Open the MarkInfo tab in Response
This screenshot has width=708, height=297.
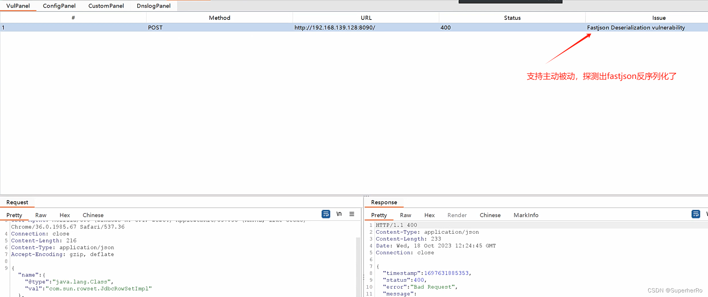pos(526,215)
